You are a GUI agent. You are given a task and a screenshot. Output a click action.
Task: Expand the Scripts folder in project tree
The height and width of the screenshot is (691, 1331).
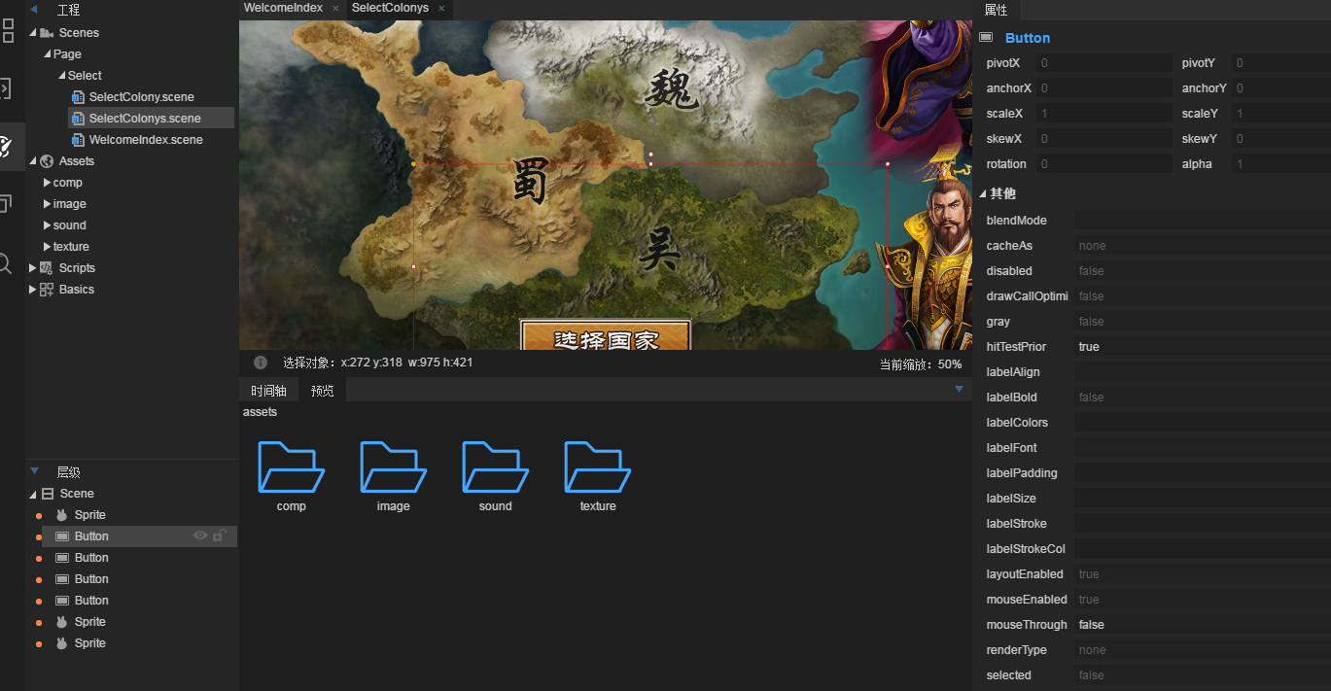click(x=33, y=268)
